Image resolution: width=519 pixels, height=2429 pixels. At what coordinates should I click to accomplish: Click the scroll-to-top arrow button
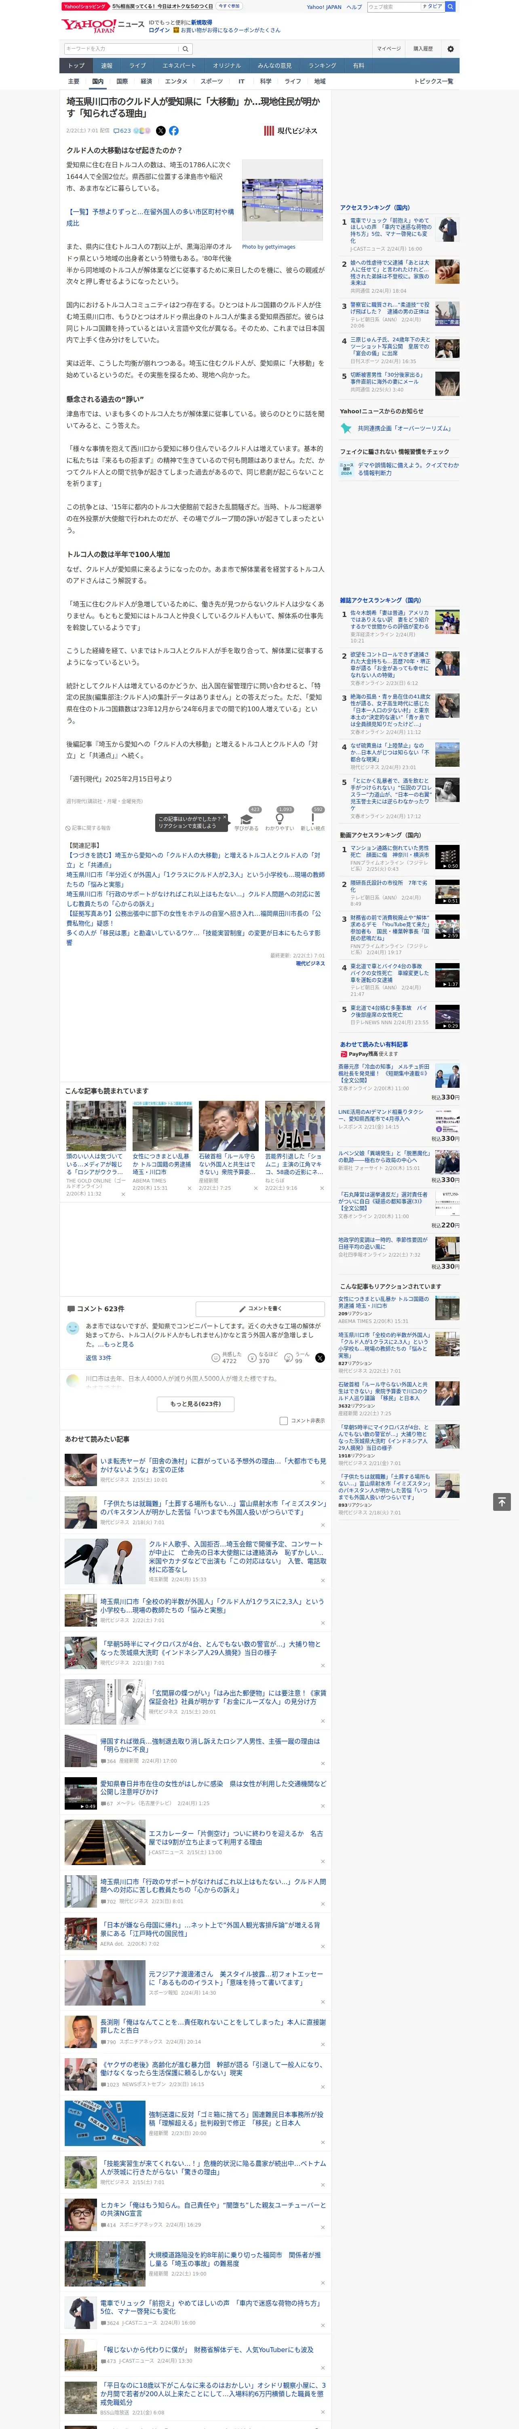501,1501
